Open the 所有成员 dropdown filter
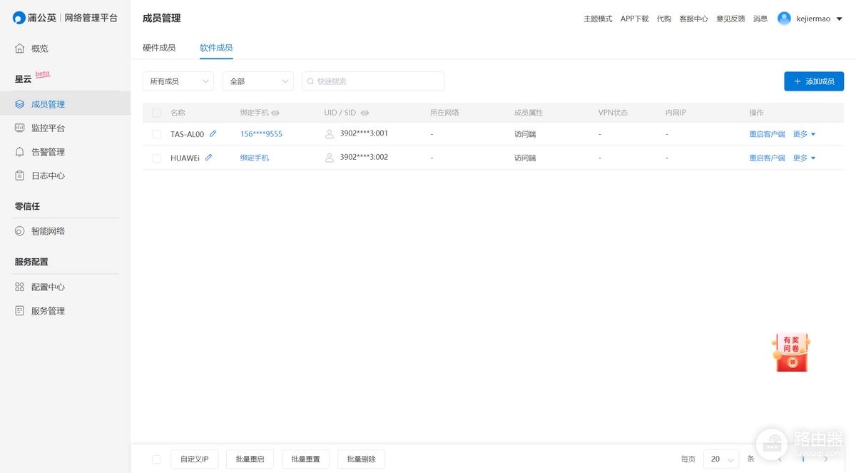 tap(178, 81)
